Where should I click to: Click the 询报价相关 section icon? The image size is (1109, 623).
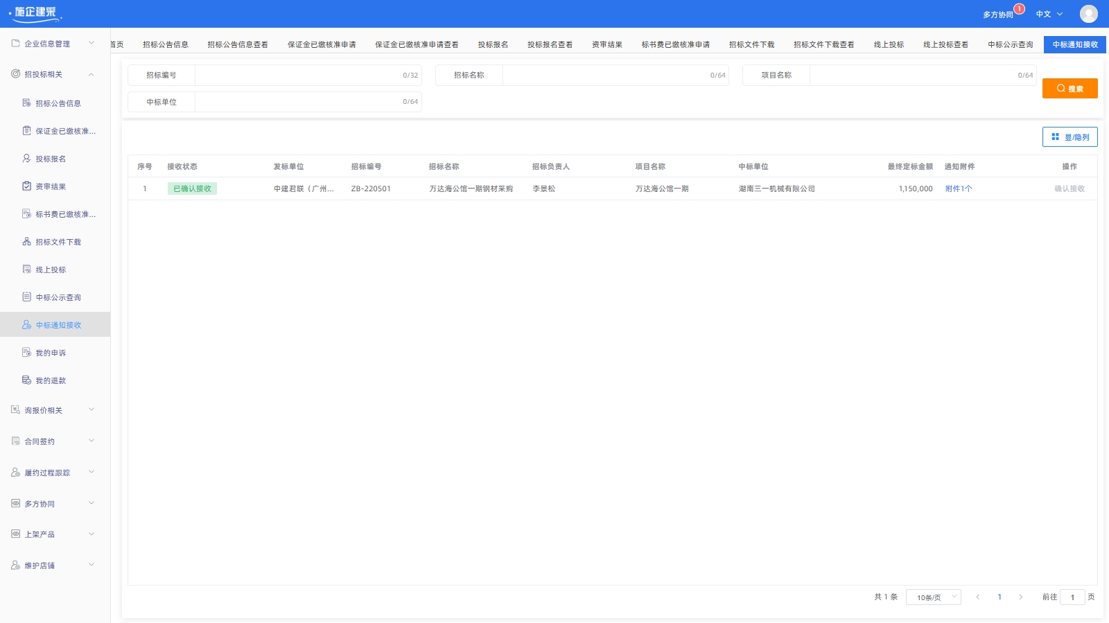(15, 410)
